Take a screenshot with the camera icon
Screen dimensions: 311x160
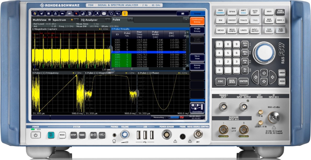(x=183, y=13)
